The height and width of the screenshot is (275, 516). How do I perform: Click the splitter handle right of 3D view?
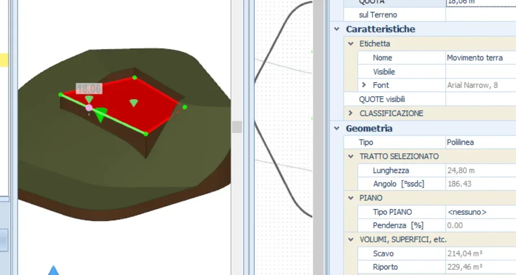tap(237, 127)
